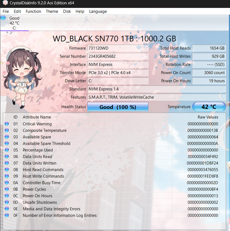Click the ID column header
This screenshot has height=231, width=230.
coord(16,117)
